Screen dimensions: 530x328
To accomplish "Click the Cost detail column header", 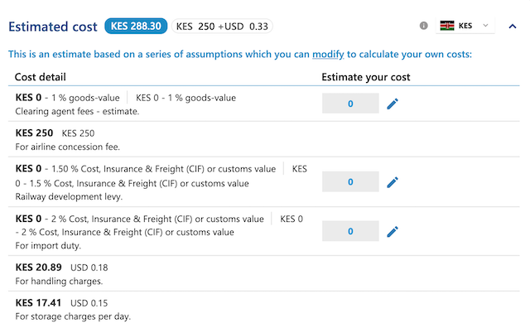I will click(x=41, y=77).
